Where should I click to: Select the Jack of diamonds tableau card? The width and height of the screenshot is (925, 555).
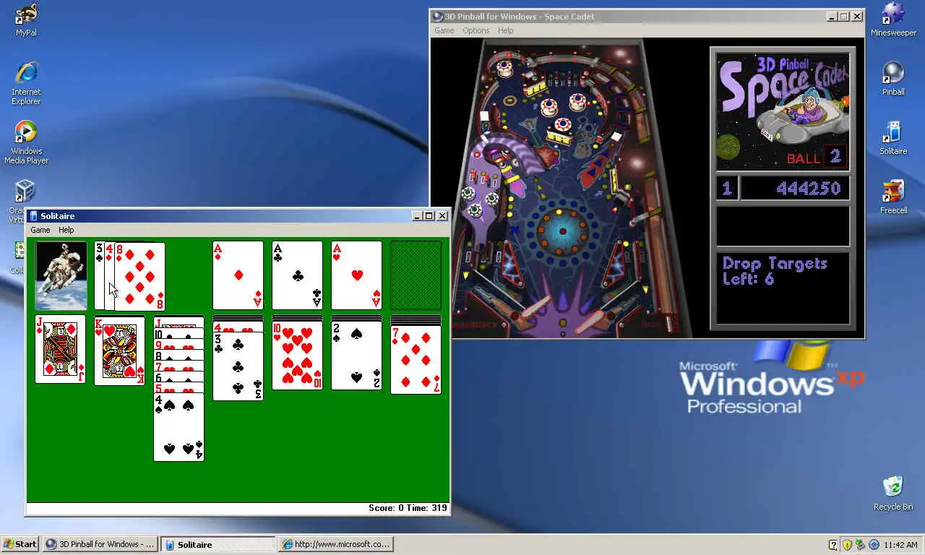point(60,349)
